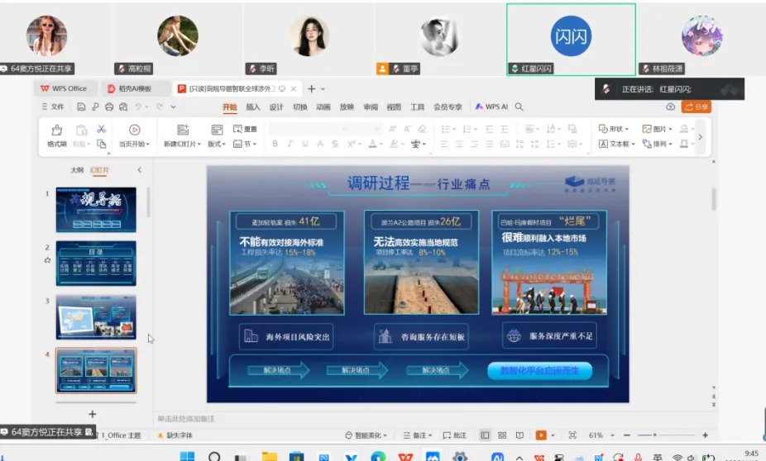Image resolution: width=766 pixels, height=461 pixels.
Task: Click the fit slide to window icon
Action: coord(572,435)
